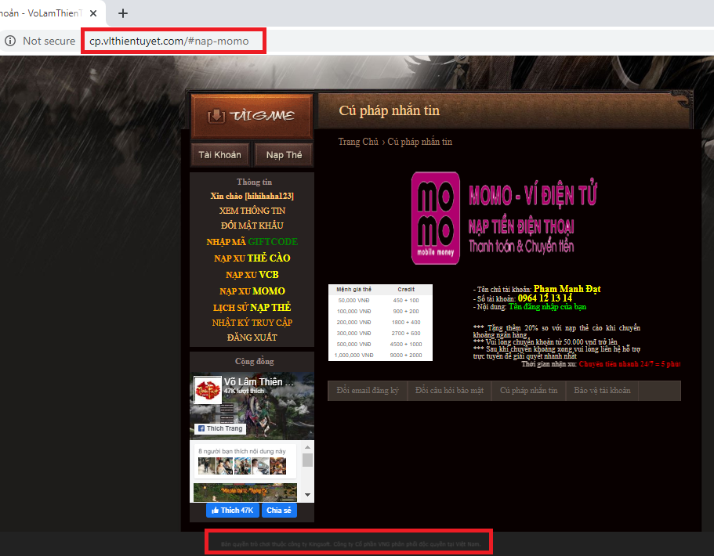Viewport: 714px width, 556px height.
Task: Go to Trang Chủ breadcrumb link
Action: pos(358,142)
